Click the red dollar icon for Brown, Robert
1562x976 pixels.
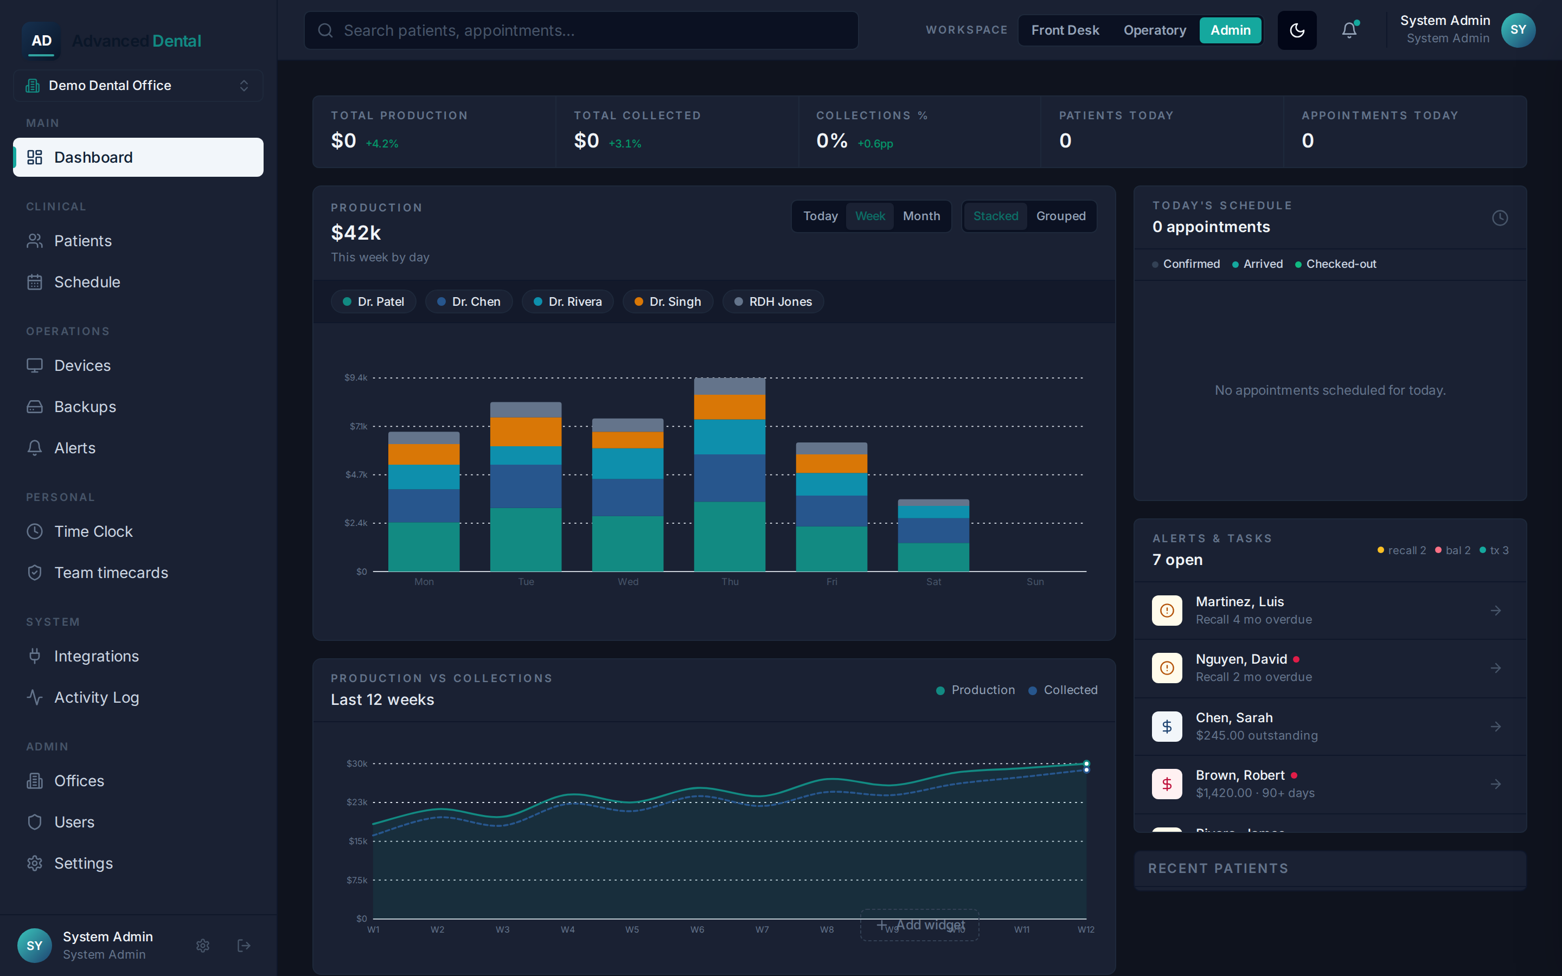click(x=1167, y=784)
